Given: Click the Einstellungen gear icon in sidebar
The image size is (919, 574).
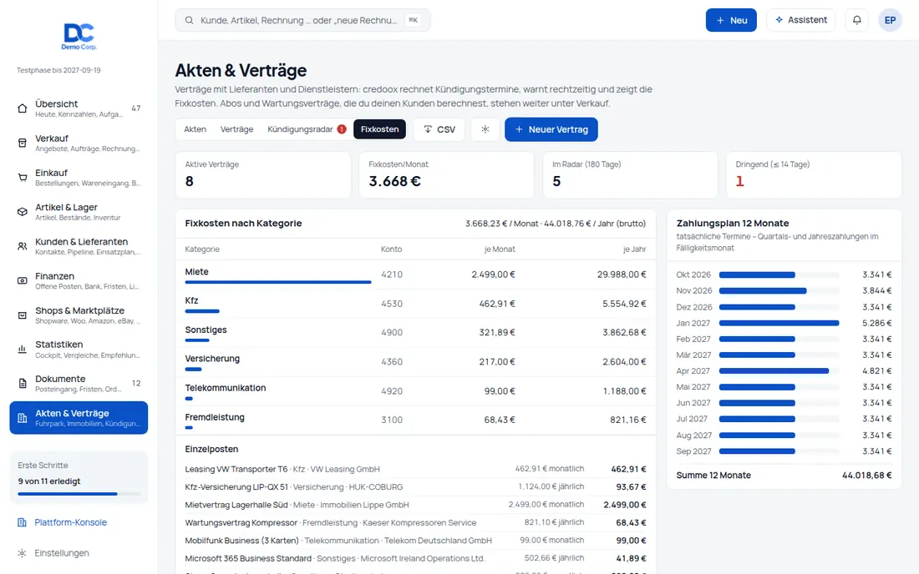Looking at the screenshot, I should 22,553.
